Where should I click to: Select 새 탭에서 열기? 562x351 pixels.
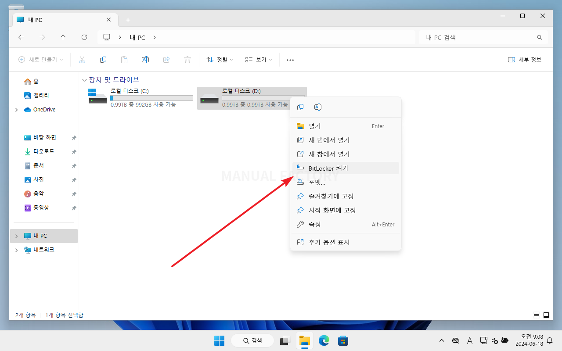[x=346, y=140]
